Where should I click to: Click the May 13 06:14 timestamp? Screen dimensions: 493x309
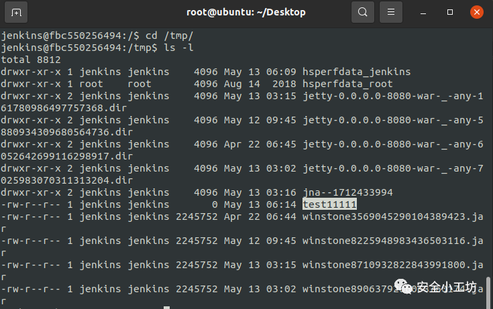pos(260,204)
